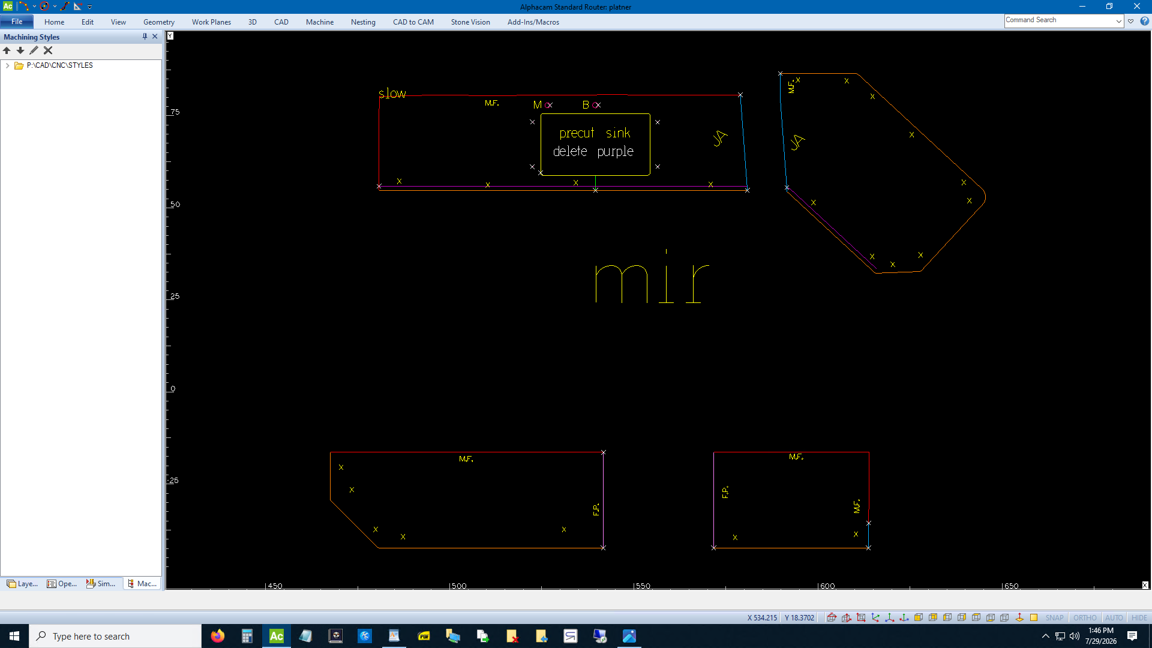This screenshot has width=1152, height=648.
Task: Click the move style down arrow
Action: click(20, 50)
